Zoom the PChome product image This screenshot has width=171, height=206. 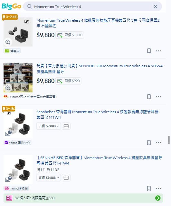pyautogui.click(x=8, y=88)
